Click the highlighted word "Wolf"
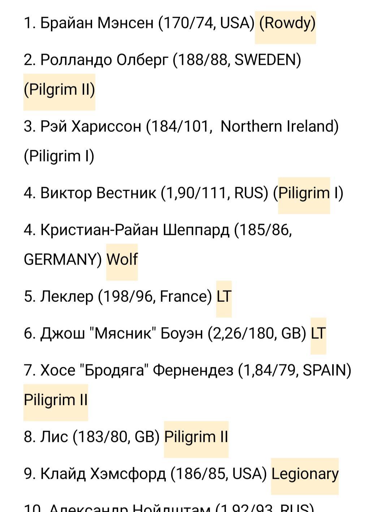 [122, 259]
